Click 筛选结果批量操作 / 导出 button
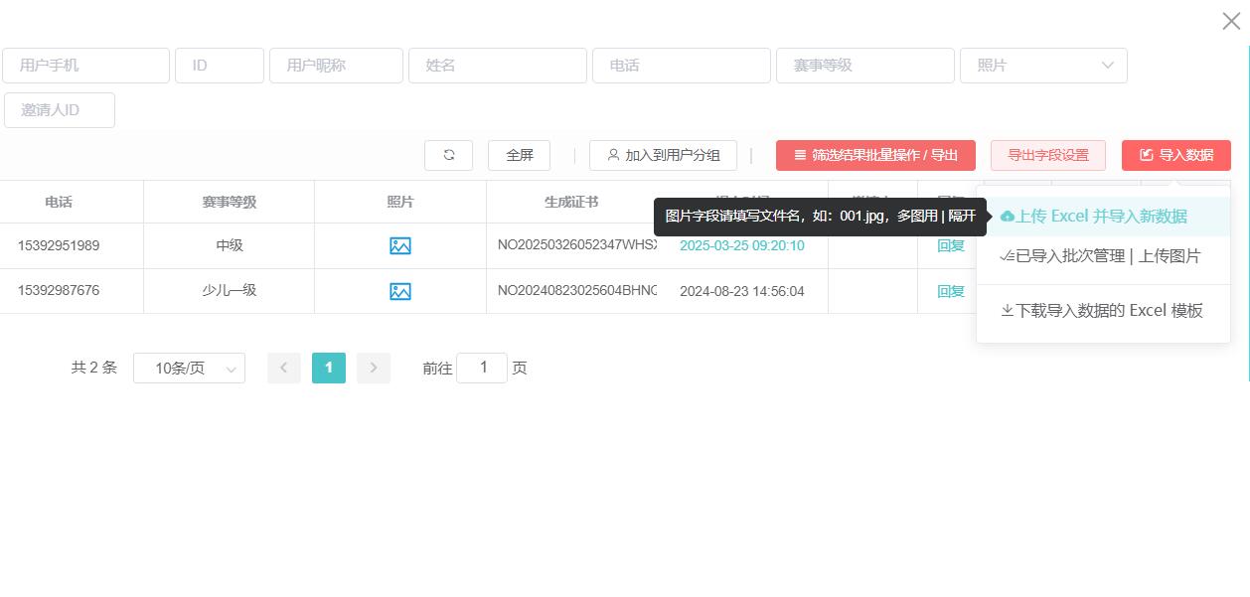Viewport: 1250px width, 597px height. [875, 155]
